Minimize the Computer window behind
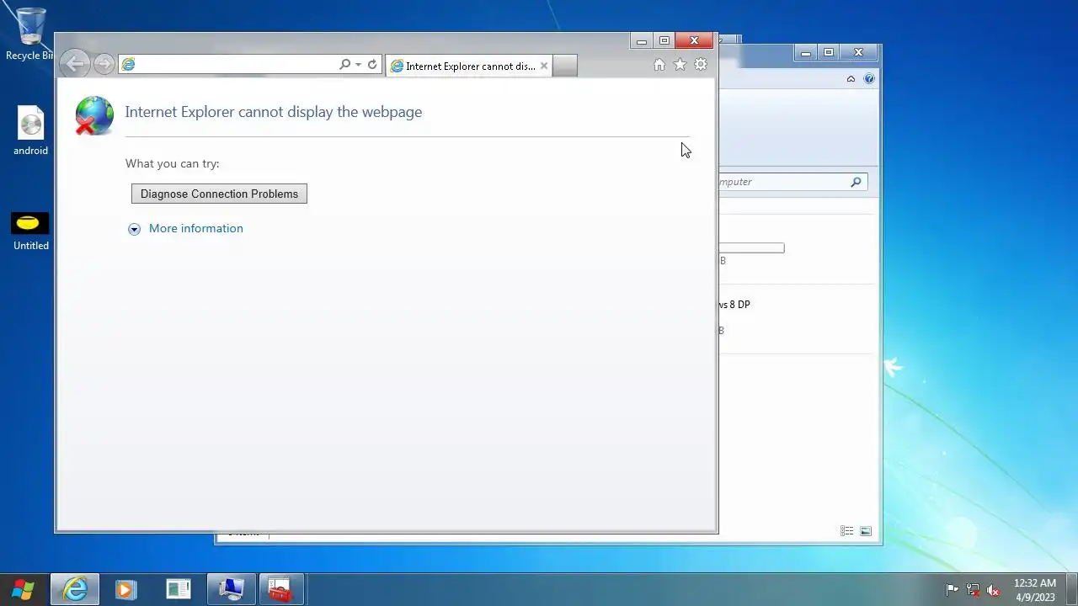The image size is (1078, 606). coord(806,52)
